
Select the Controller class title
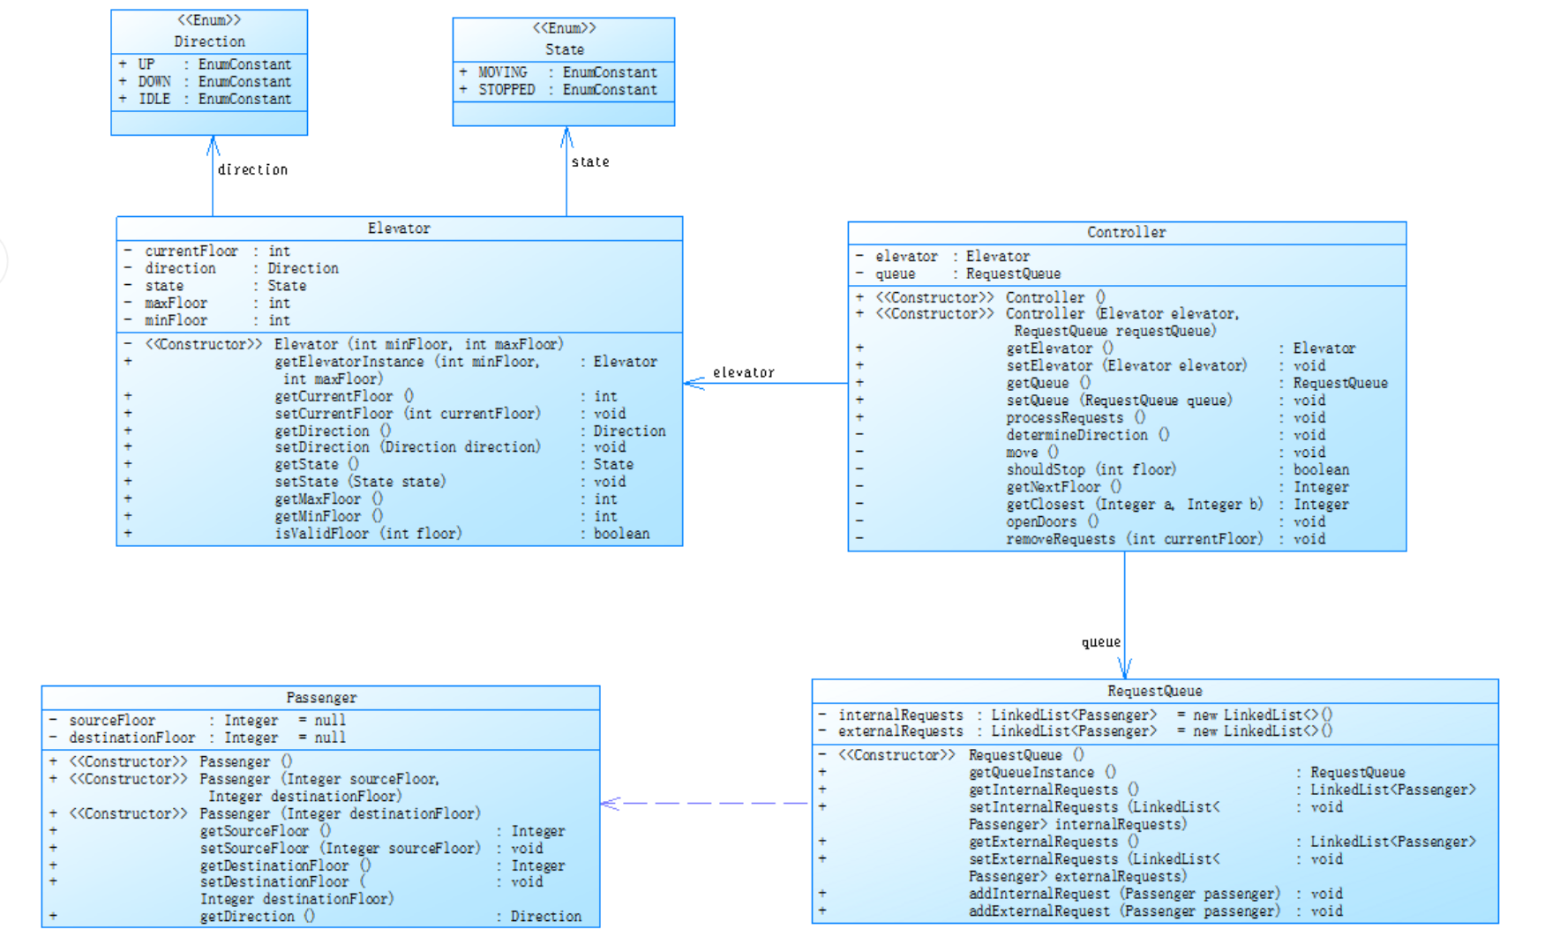(x=1126, y=232)
